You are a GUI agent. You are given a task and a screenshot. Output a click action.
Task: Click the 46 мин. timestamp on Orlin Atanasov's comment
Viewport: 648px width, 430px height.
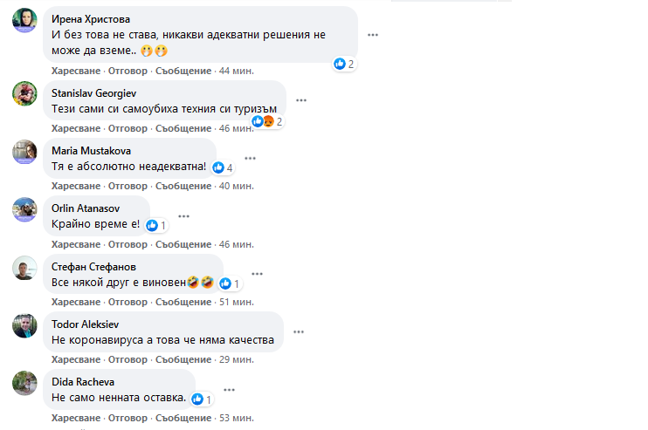pyautogui.click(x=237, y=244)
